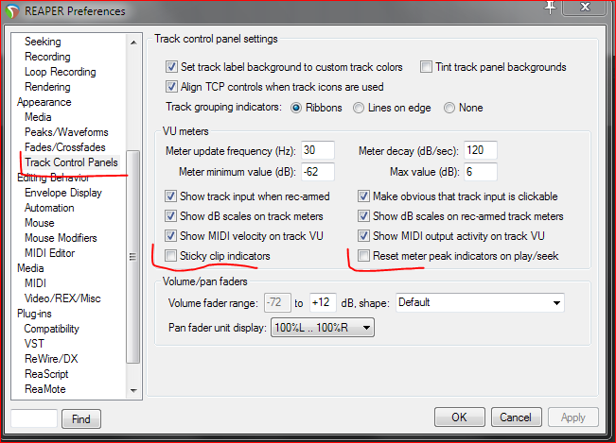Open the volume fader shape dropdown
Viewport: 616px width, 443px height.
[x=480, y=302]
